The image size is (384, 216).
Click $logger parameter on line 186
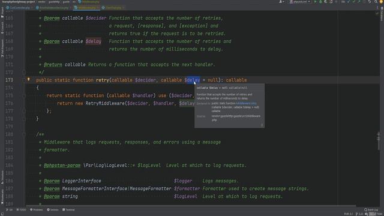click(183, 181)
